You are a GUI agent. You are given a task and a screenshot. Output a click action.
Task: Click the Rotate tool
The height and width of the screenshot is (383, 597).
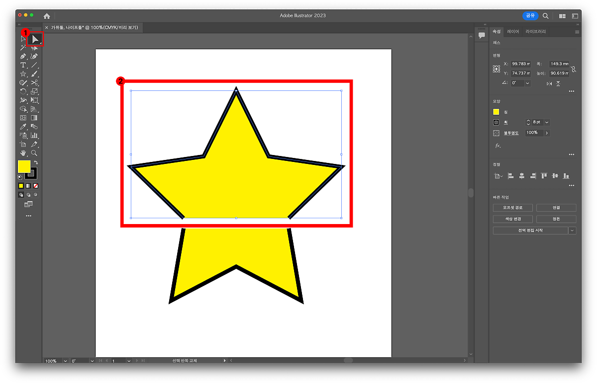(23, 91)
